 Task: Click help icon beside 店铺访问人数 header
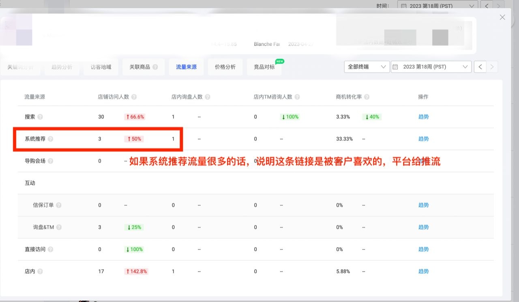(x=134, y=97)
